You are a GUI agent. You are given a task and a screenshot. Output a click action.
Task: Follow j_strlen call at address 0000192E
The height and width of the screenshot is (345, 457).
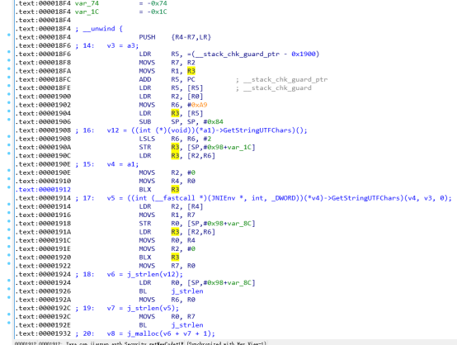pyautogui.click(x=187, y=325)
